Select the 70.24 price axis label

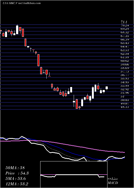click(x=125, y=25)
